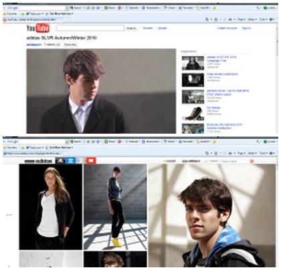Open the Tools menu in upper browser
Image resolution: width=281 pixels, height=270 pixels.
263,19
